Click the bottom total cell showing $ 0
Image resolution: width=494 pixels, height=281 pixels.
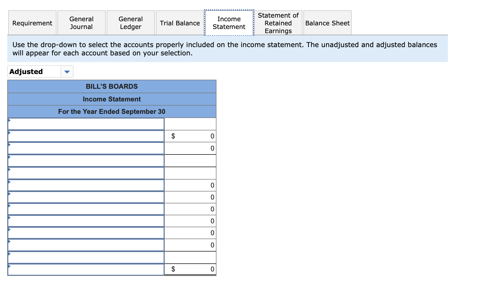pyautogui.click(x=190, y=269)
